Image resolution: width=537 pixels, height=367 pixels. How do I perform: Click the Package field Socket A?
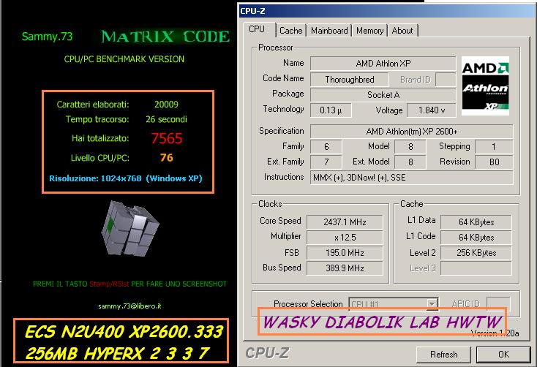click(x=383, y=95)
